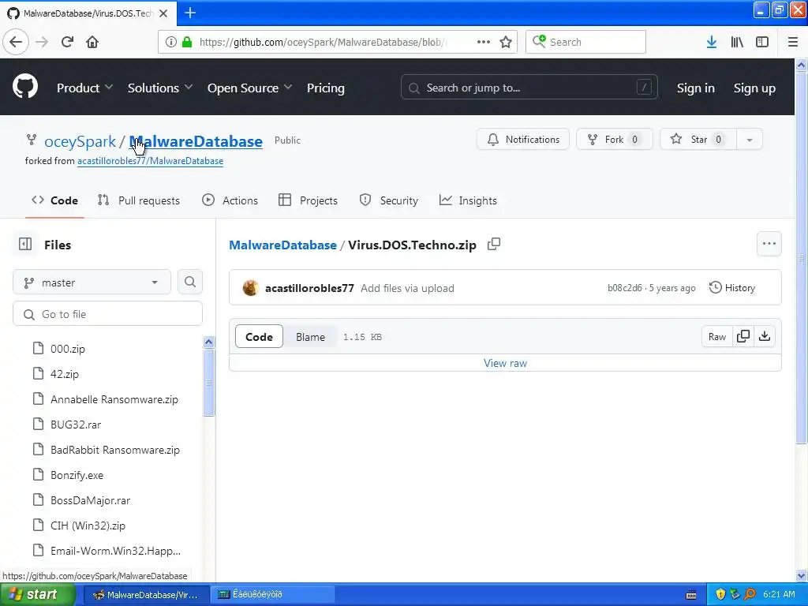This screenshot has width=808, height=606.
Task: Open a new browser tab with plus
Action: (x=190, y=13)
